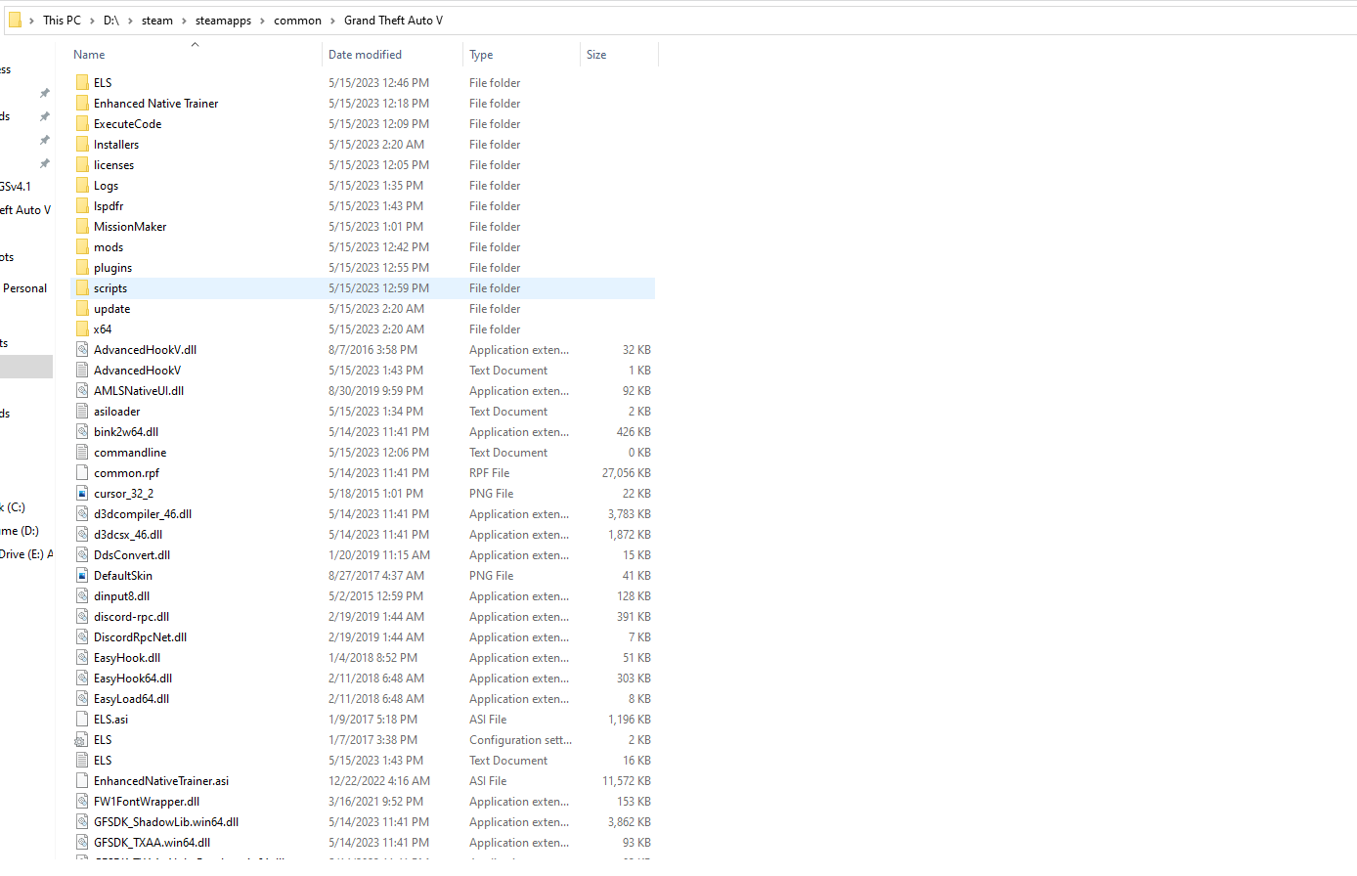Image resolution: width=1357 pixels, height=876 pixels.
Task: Jump to the steam folder breadcrumb
Action: click(157, 21)
